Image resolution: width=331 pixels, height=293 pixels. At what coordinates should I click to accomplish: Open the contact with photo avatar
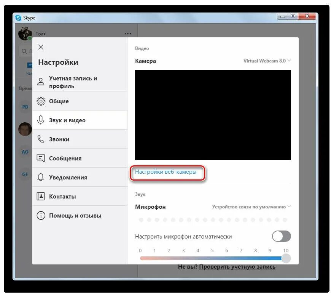pos(25,129)
